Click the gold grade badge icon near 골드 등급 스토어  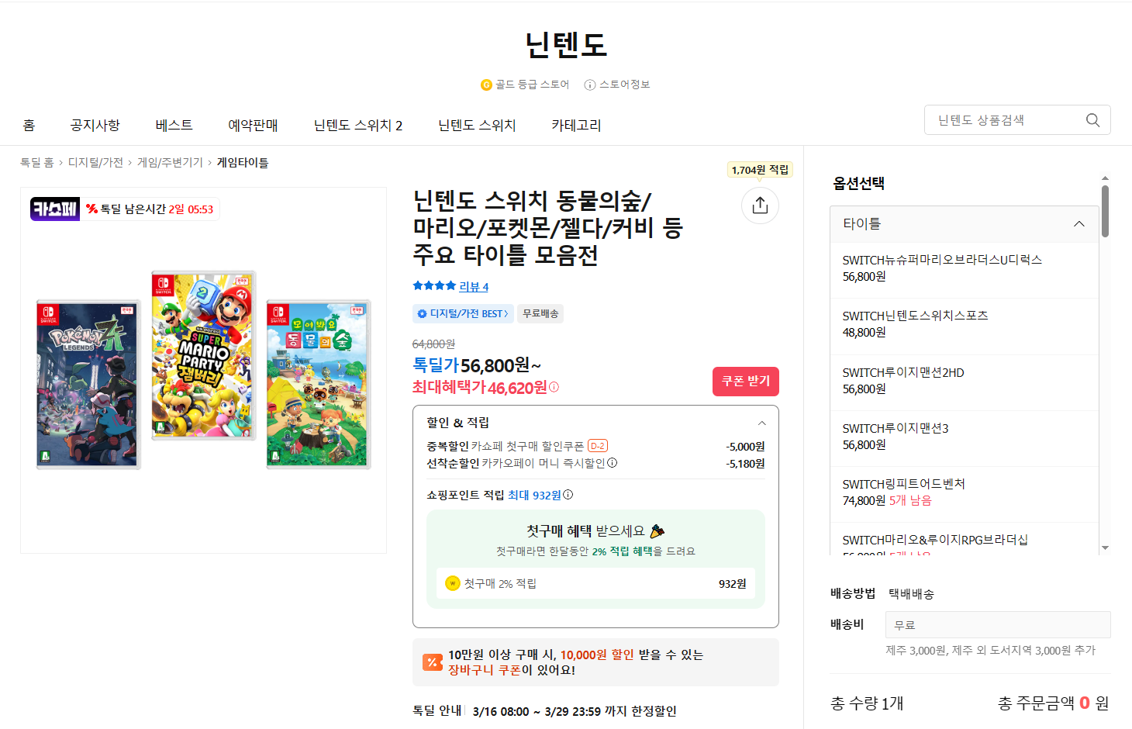coord(485,85)
